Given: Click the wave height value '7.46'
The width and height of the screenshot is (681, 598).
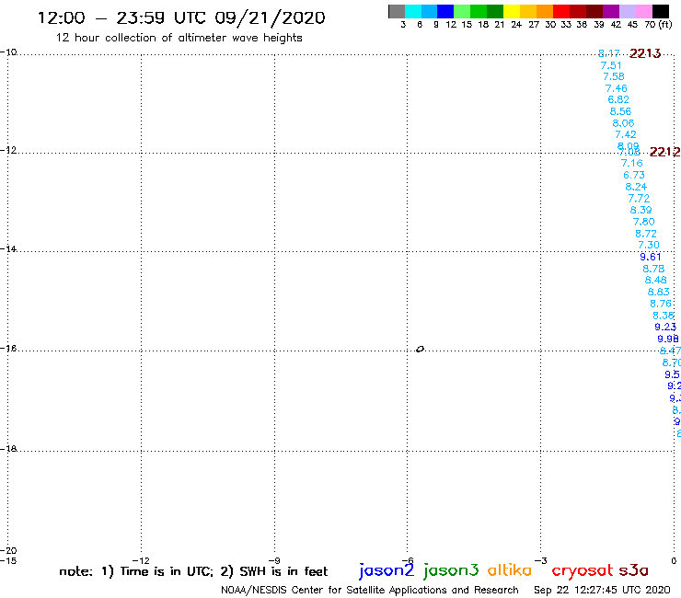Looking at the screenshot, I should point(617,88).
